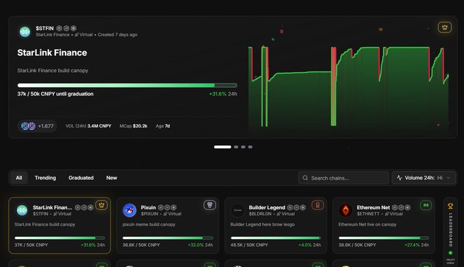This screenshot has width=464, height=267.
Task: Open the StarLink Finance heading in featured card
Action: click(x=52, y=52)
